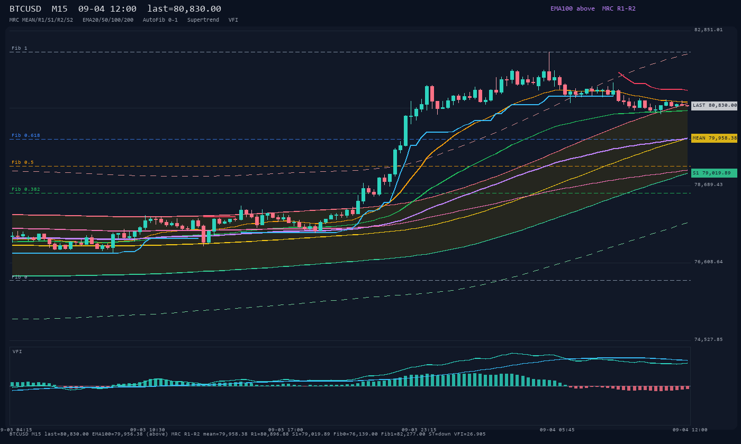Click the 09-03 23:15 time axis label

419,430
